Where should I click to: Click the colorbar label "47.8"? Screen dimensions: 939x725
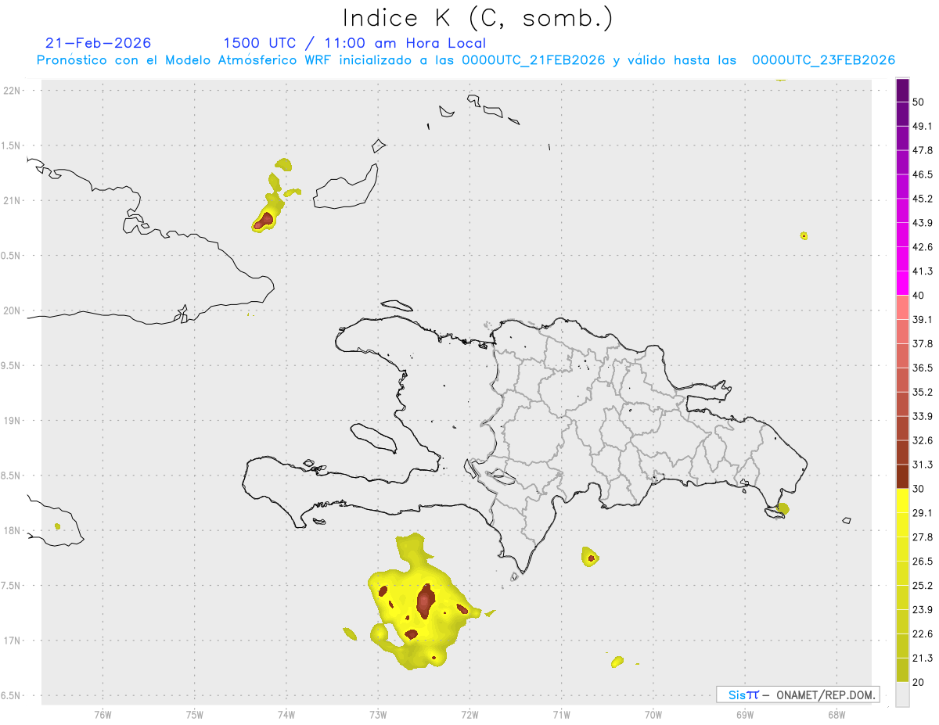tap(923, 151)
